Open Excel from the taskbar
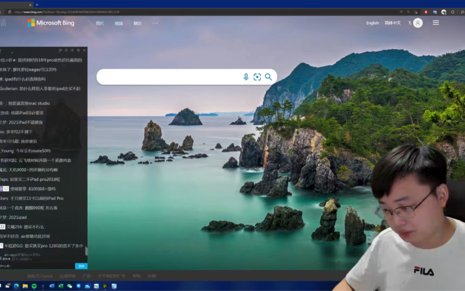This screenshot has width=465, height=291. click(x=61, y=286)
